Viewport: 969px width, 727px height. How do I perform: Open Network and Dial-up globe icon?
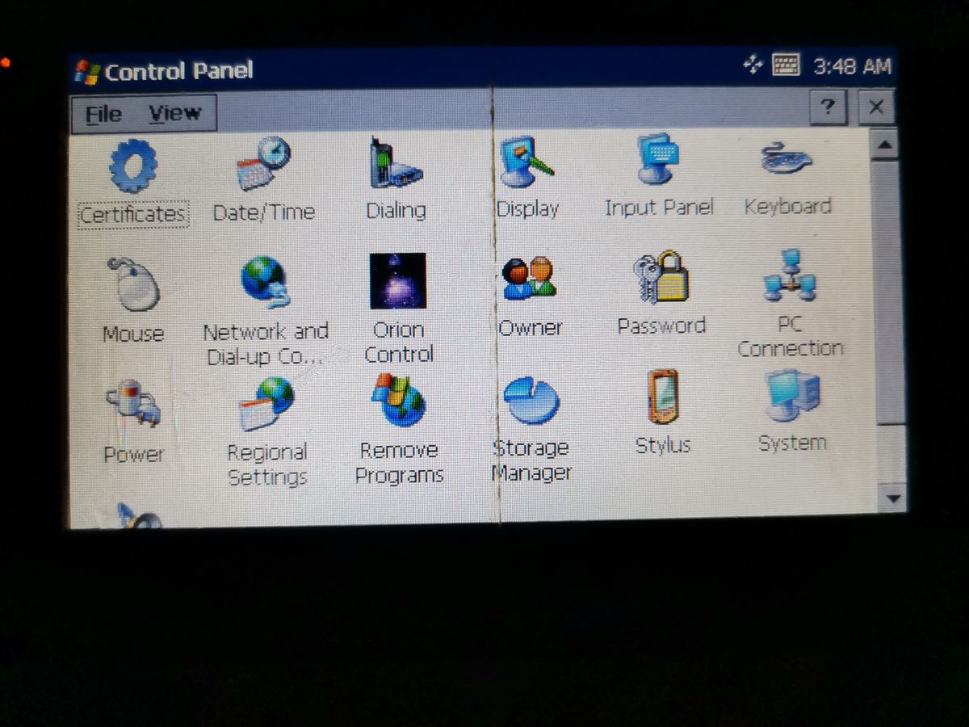point(265,284)
